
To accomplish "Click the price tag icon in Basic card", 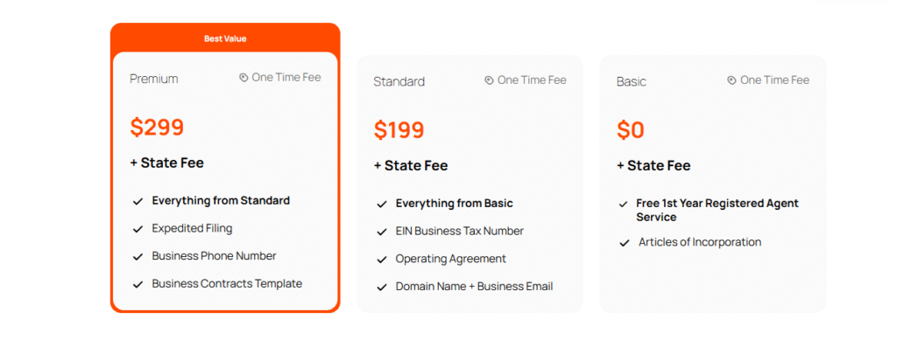I will tap(731, 80).
